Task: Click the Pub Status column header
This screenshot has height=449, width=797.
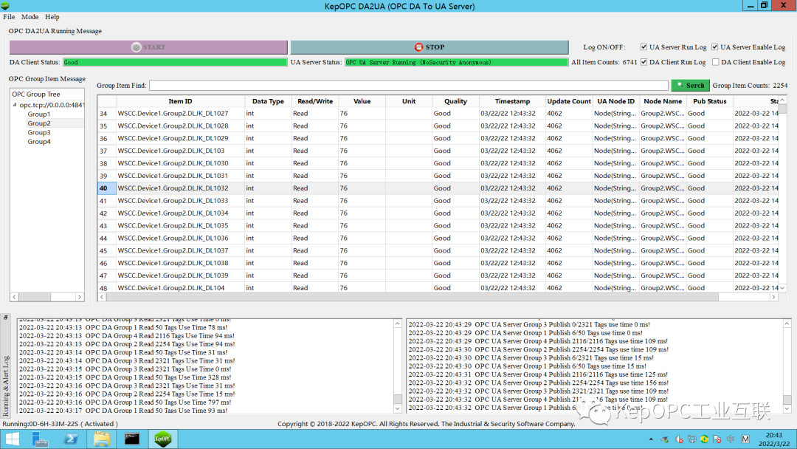Action: [710, 101]
